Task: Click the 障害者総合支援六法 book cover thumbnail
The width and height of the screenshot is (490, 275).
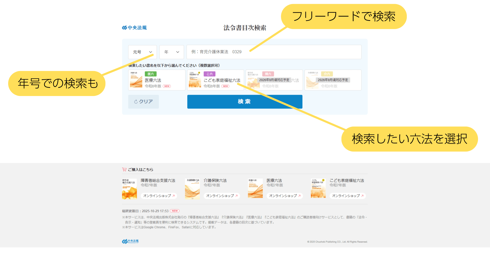Action: click(x=129, y=188)
